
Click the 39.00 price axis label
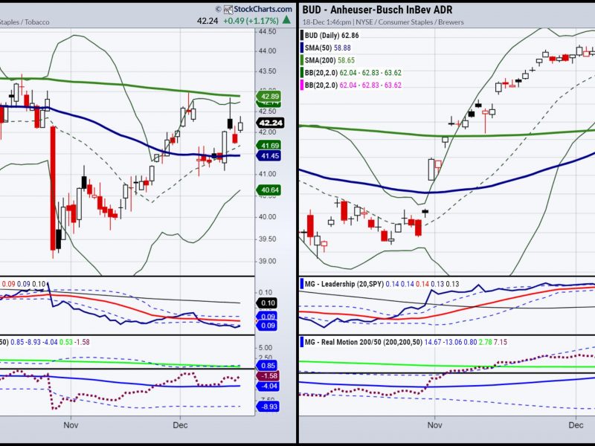tap(267, 262)
